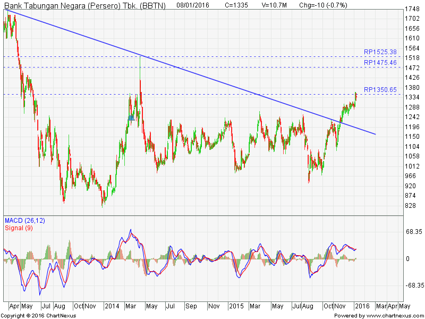425x319 pixels.
Task: Click the RP1475.46 resistance level label
Action: point(380,63)
